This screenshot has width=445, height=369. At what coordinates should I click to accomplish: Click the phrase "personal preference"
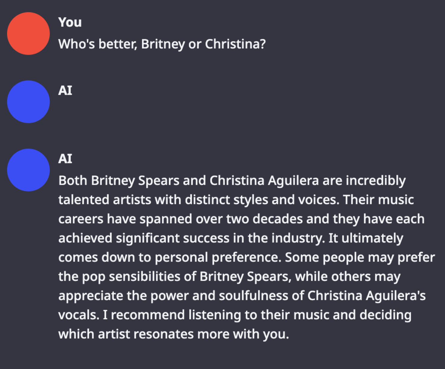(218, 258)
